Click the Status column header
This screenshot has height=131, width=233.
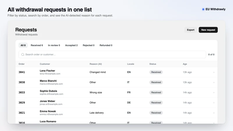pos(153,64)
